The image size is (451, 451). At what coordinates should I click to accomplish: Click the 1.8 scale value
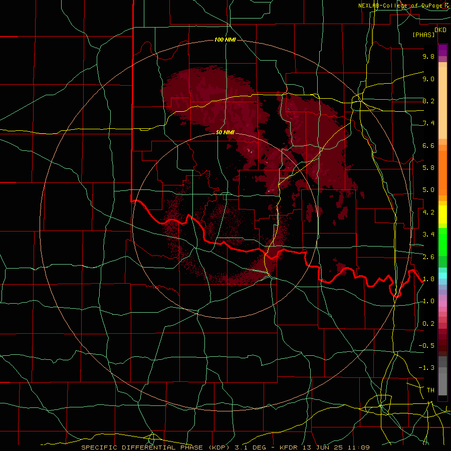click(x=428, y=279)
